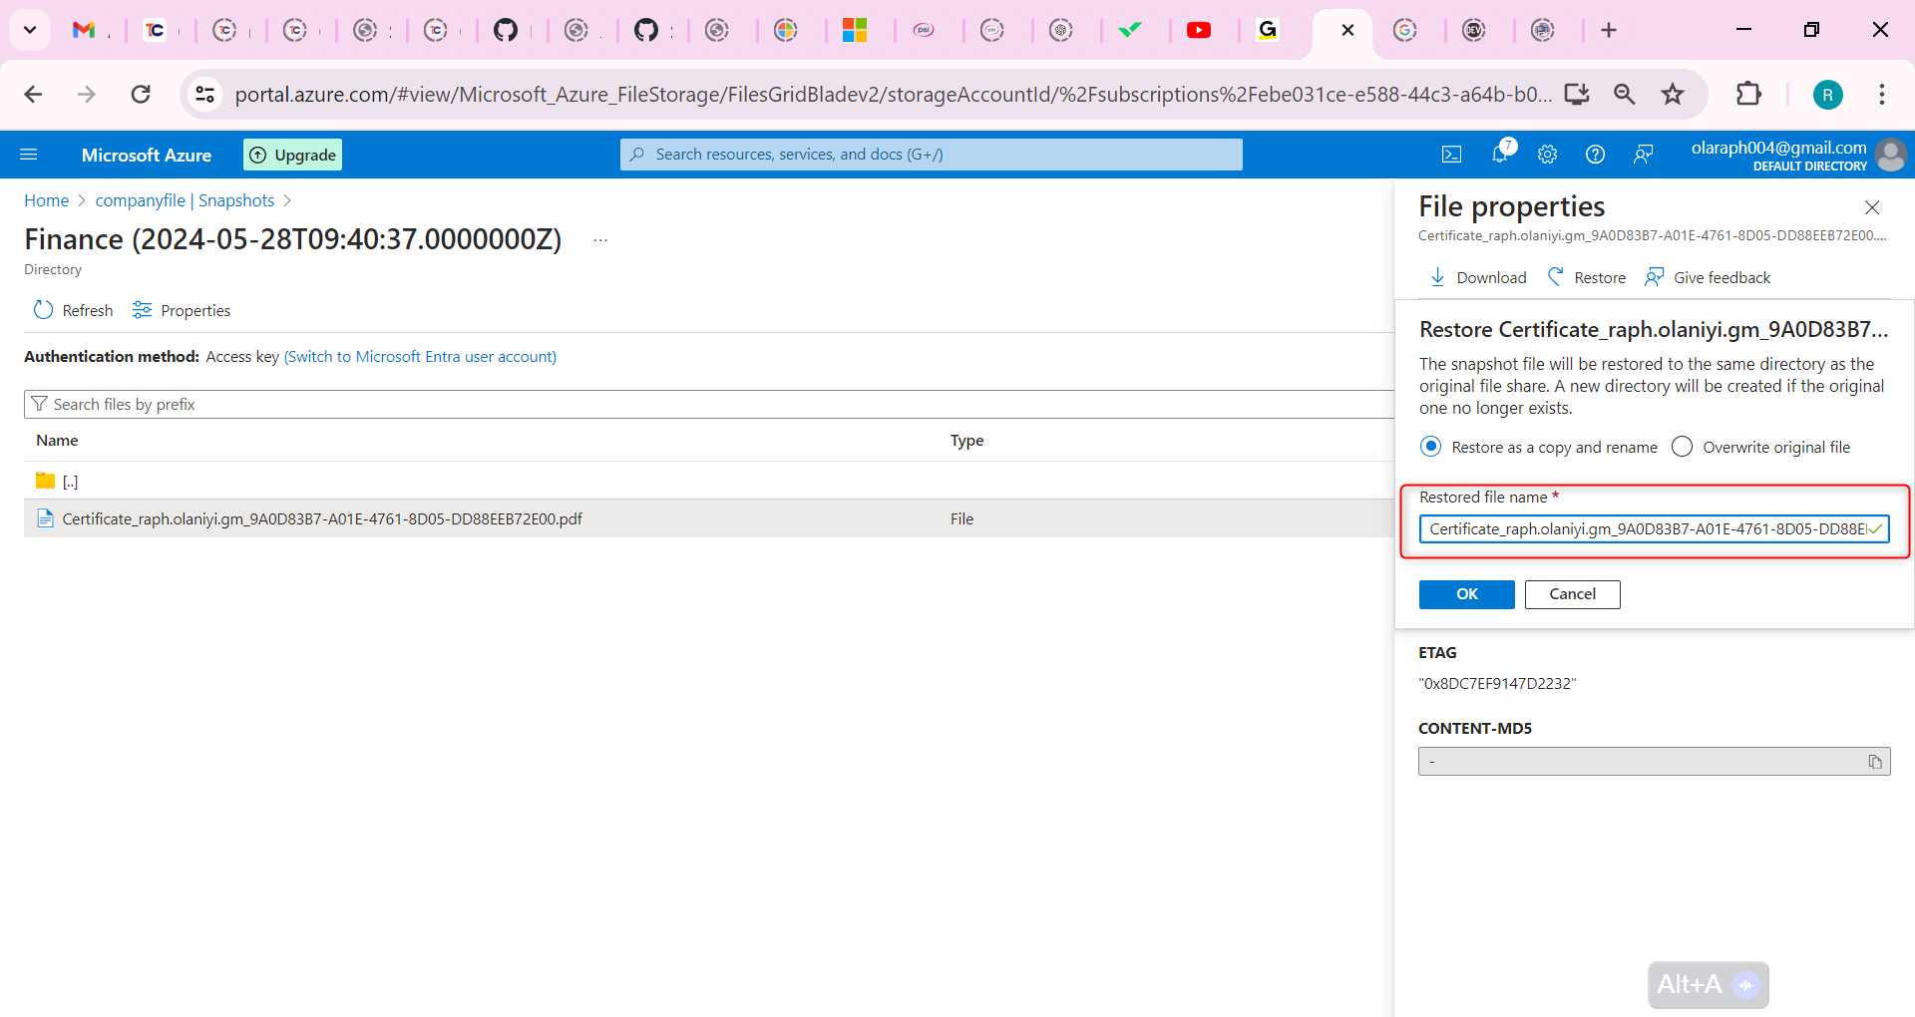
Task: Open the notifications bell
Action: pyautogui.click(x=1500, y=154)
